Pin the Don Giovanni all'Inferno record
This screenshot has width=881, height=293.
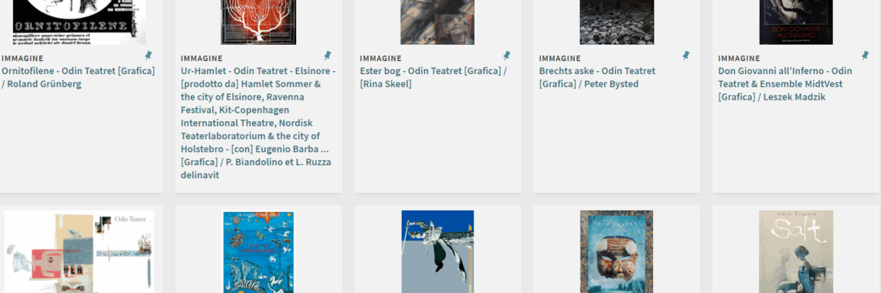point(866,56)
